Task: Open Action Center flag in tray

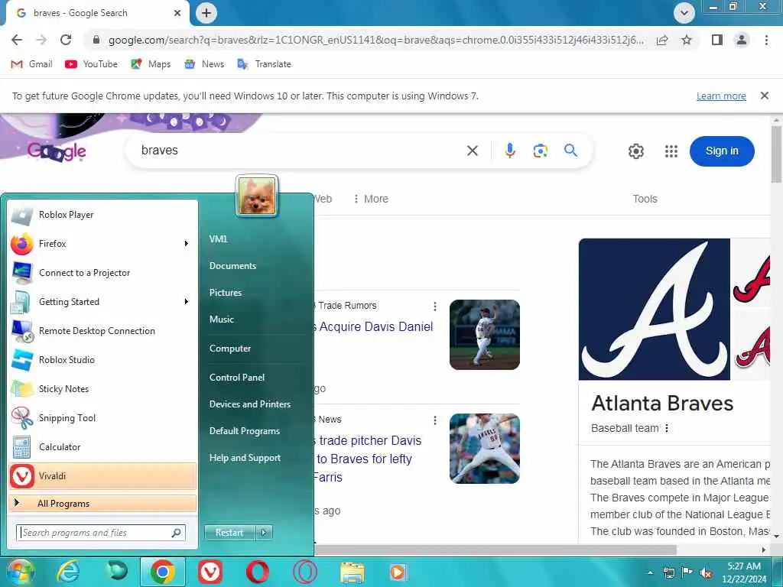Action: click(x=687, y=572)
